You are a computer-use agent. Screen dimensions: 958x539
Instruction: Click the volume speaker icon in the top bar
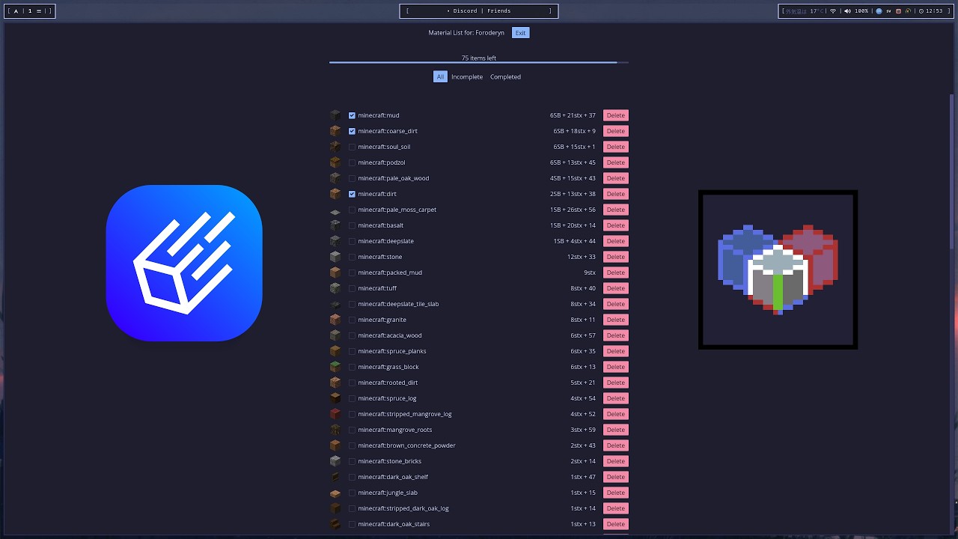[847, 11]
